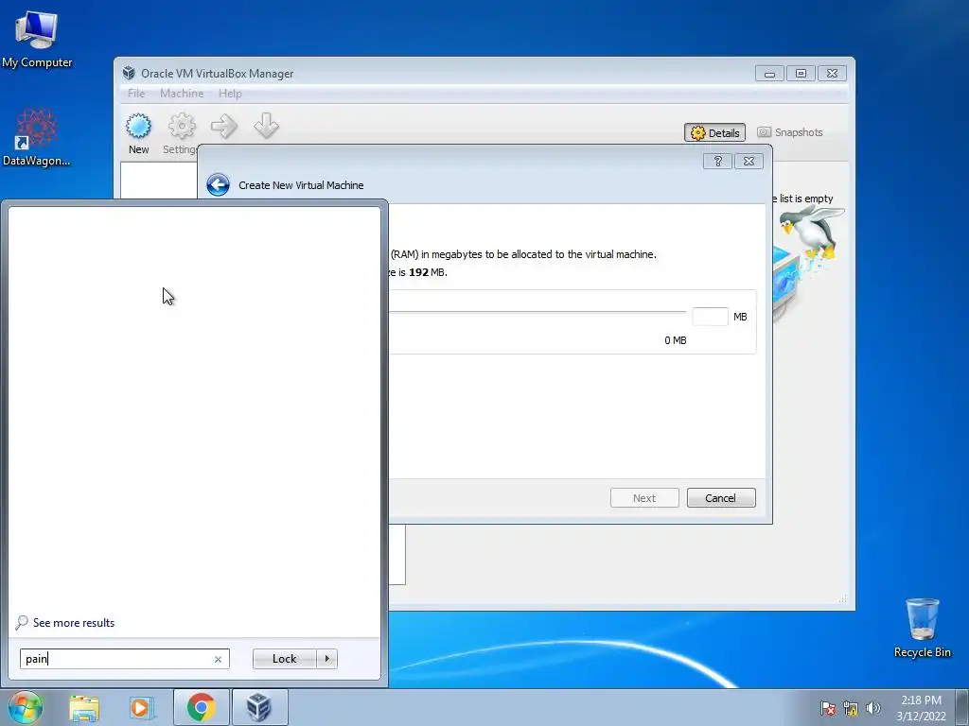The height and width of the screenshot is (726, 969).
Task: Switch to VirtualBox taskbar button
Action: pos(259,707)
